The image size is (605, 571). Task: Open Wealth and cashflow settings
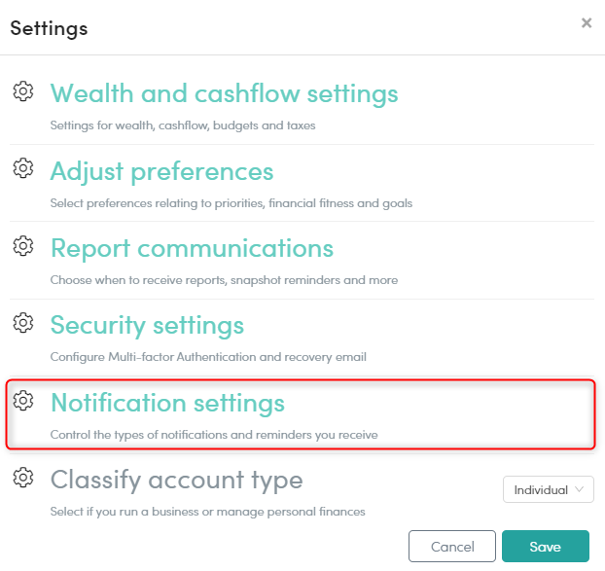224,93
